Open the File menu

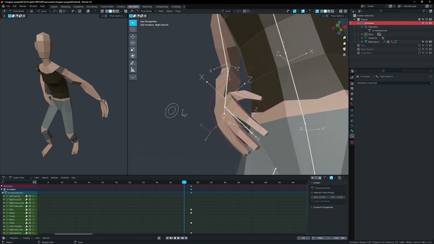coord(8,6)
